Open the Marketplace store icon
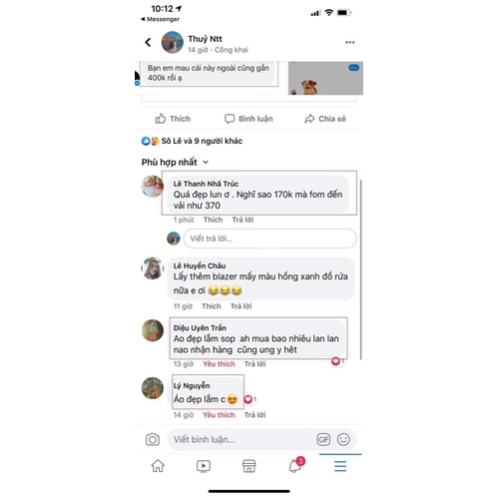Viewport: 497px width, 497px height. tap(248, 466)
